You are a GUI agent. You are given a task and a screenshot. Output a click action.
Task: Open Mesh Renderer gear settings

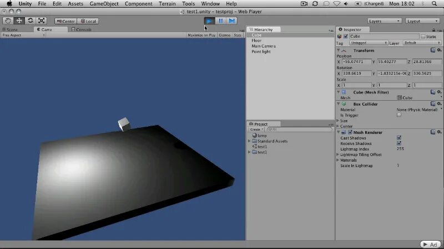tap(439, 132)
